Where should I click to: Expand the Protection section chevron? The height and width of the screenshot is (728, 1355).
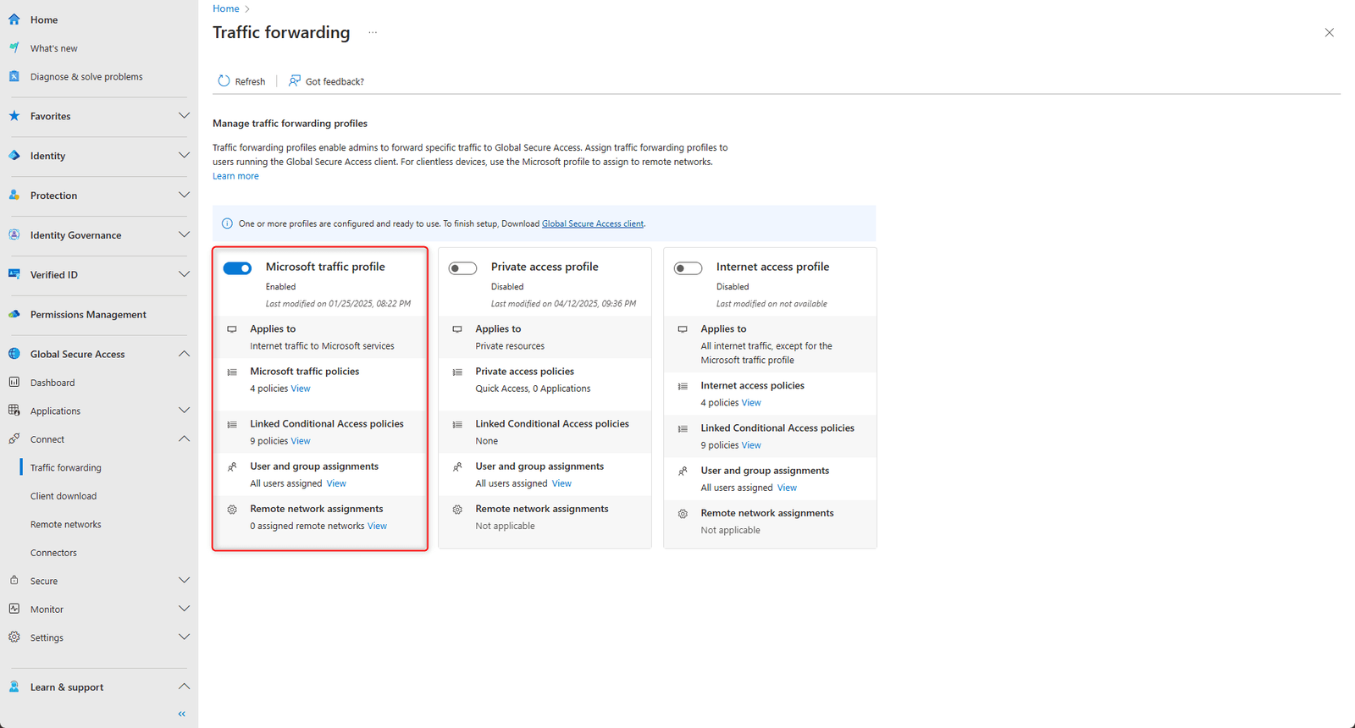(x=184, y=196)
